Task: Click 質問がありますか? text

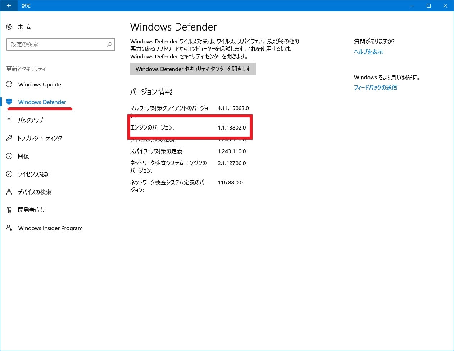Action: click(374, 41)
